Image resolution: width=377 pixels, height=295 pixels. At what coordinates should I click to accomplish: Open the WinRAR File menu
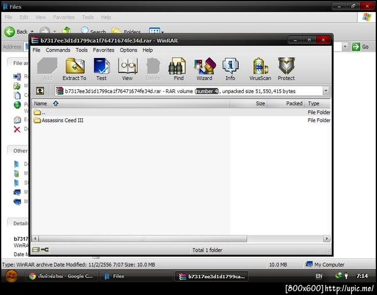36,50
